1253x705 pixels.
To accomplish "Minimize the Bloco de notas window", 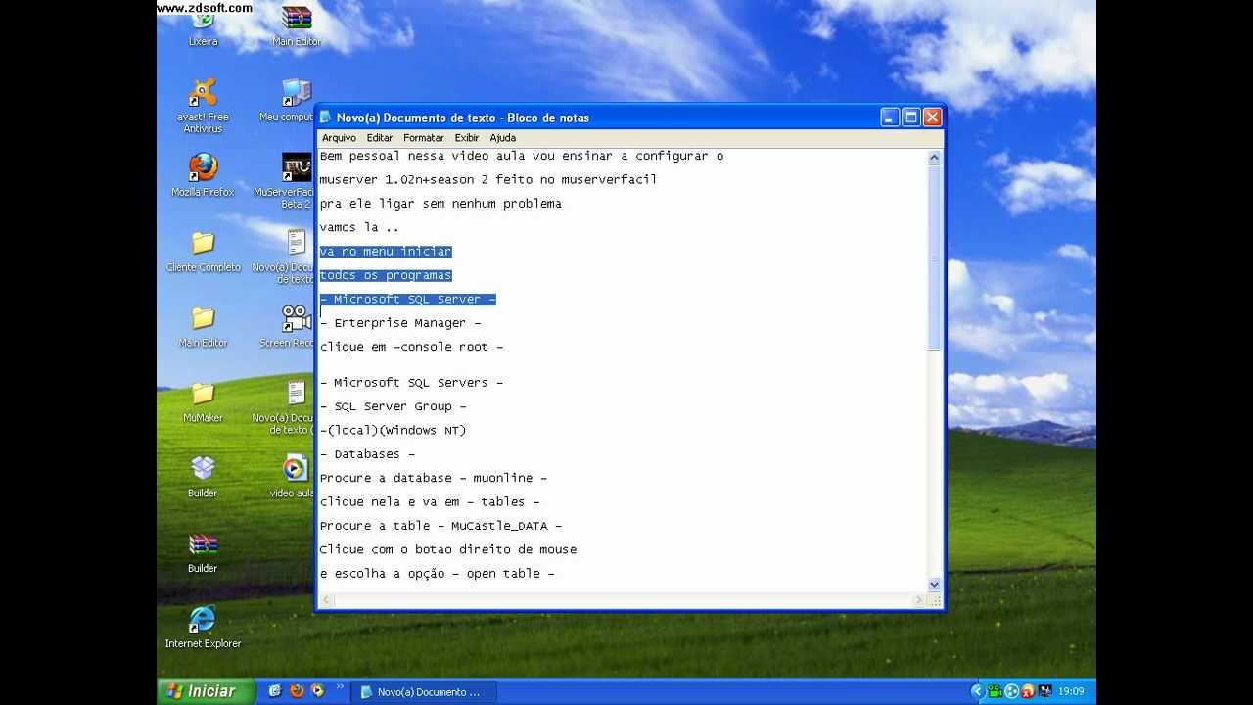I will pyautogui.click(x=889, y=117).
